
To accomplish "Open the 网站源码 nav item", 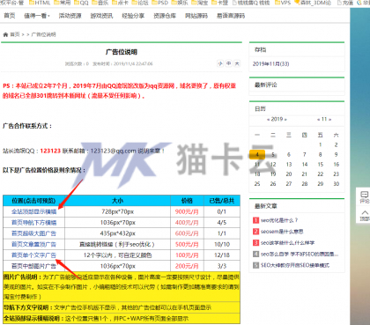I will pos(196,16).
